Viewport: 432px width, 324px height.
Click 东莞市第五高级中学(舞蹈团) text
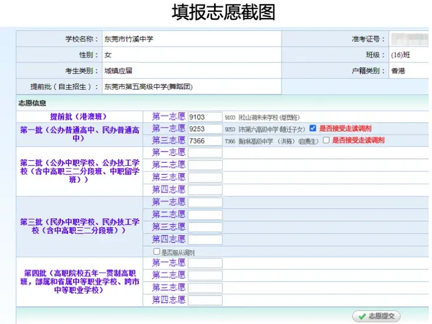[x=148, y=87]
